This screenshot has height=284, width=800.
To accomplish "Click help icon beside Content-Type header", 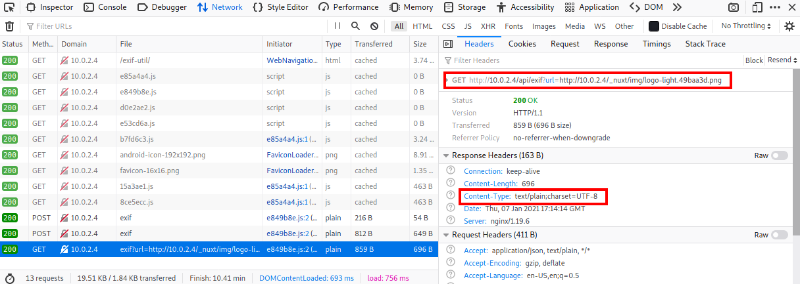I will point(451,195).
